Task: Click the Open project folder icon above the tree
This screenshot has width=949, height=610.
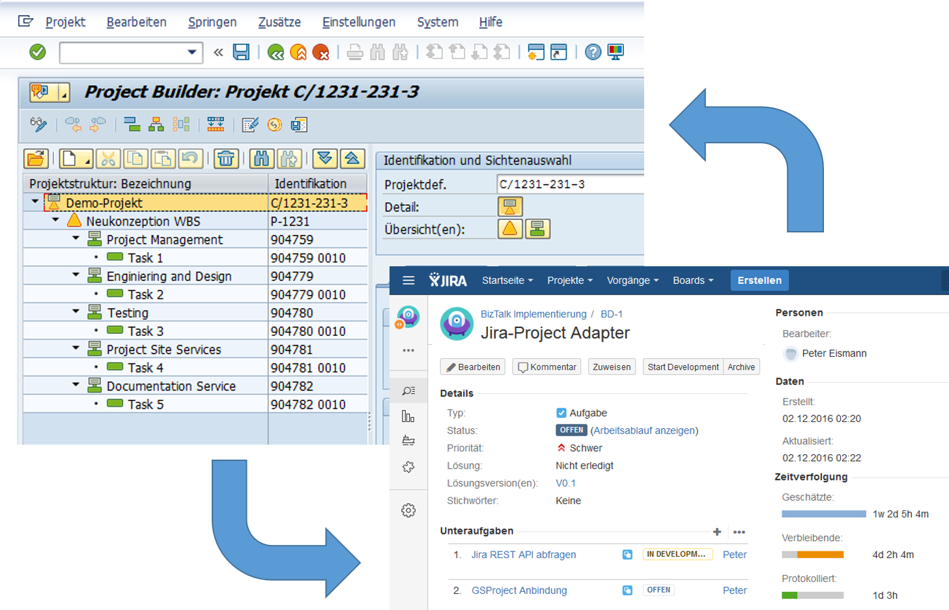Action: [36, 158]
